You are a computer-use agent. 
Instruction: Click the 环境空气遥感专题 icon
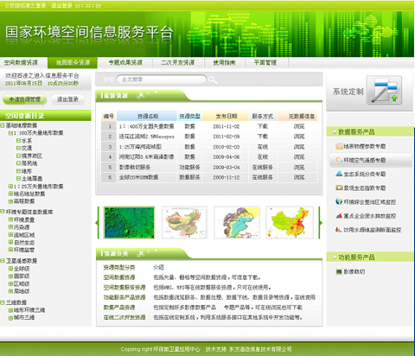point(339,160)
